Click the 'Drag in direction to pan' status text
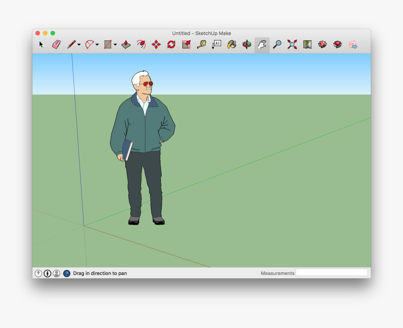This screenshot has height=328, width=403. pyautogui.click(x=100, y=273)
